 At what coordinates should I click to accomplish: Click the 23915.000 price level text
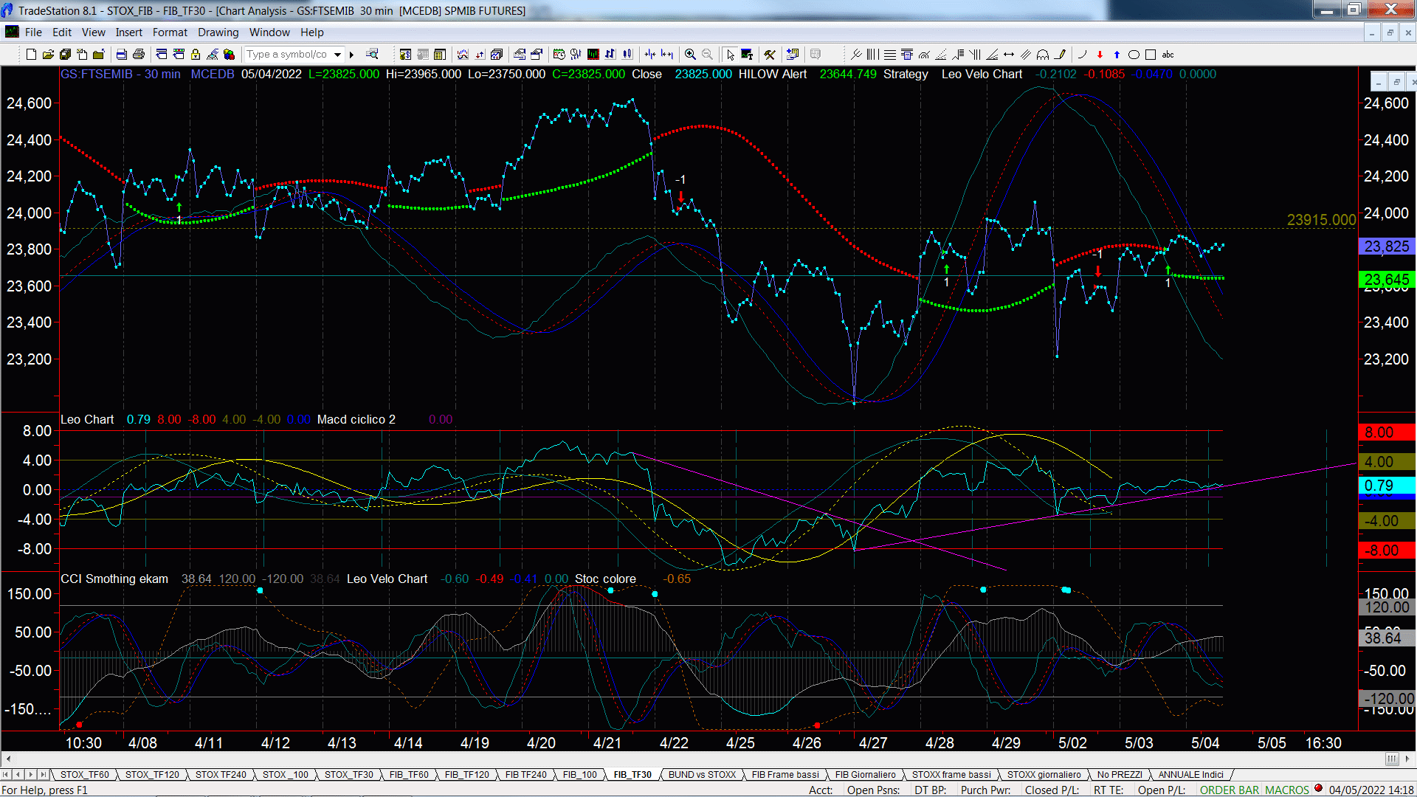pos(1321,220)
